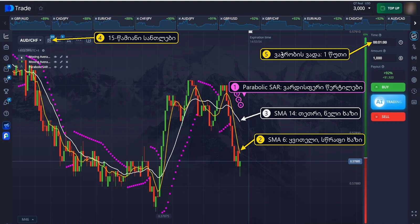
Task: Open the help question mark section
Action: (x=6, y=113)
